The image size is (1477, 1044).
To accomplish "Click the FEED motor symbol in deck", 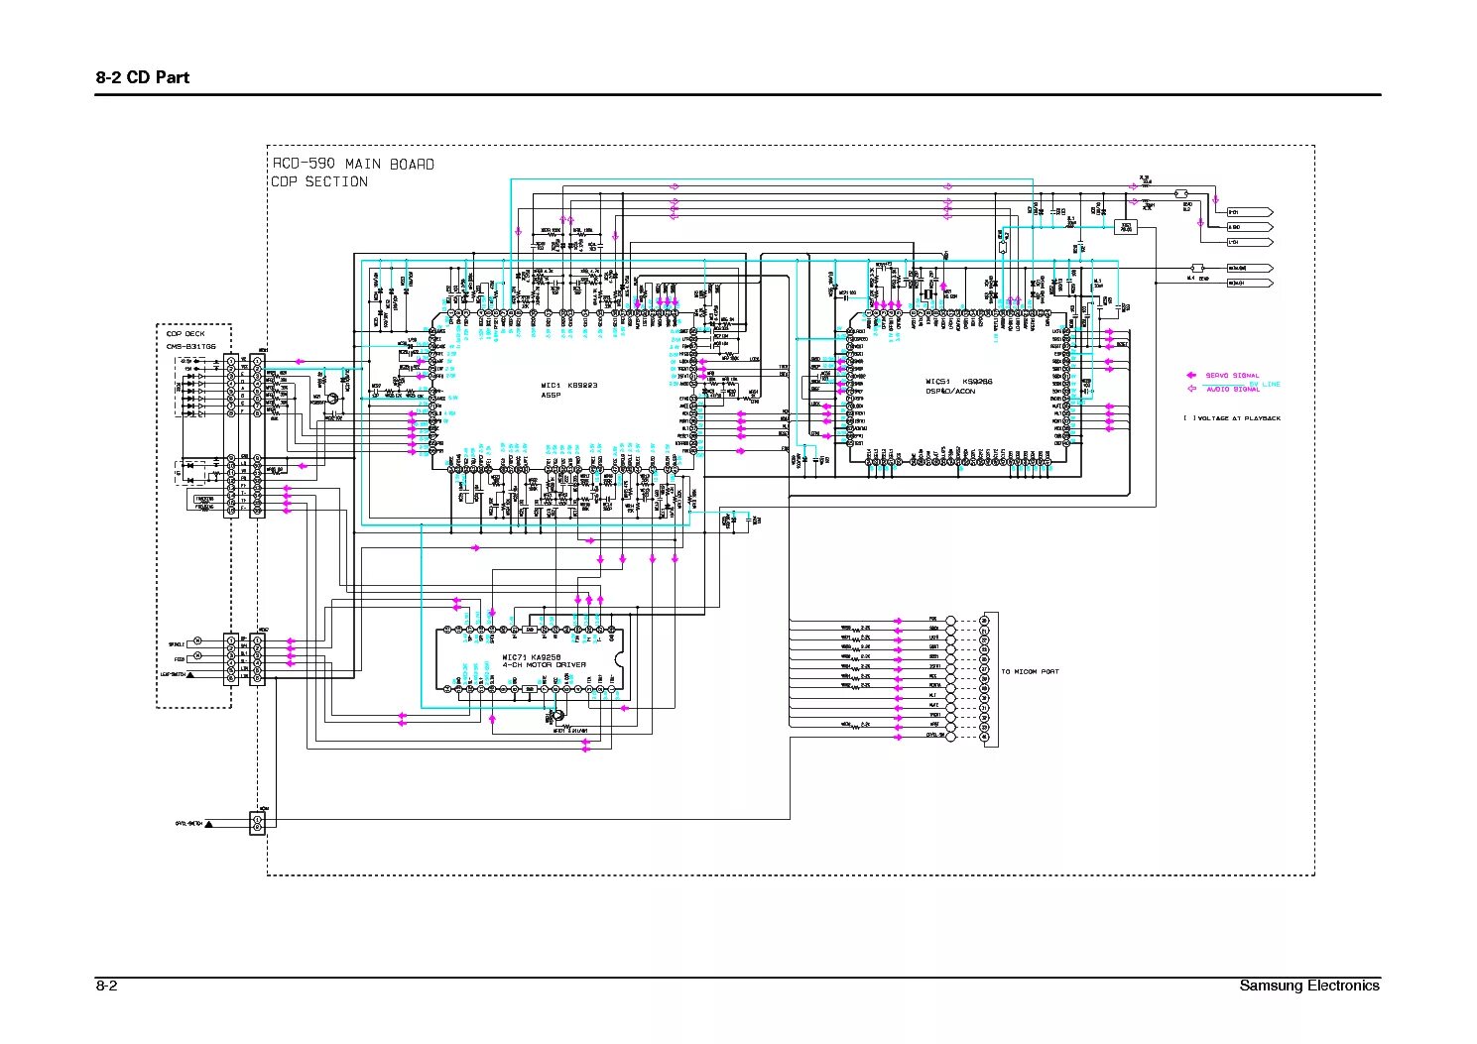I will [196, 656].
